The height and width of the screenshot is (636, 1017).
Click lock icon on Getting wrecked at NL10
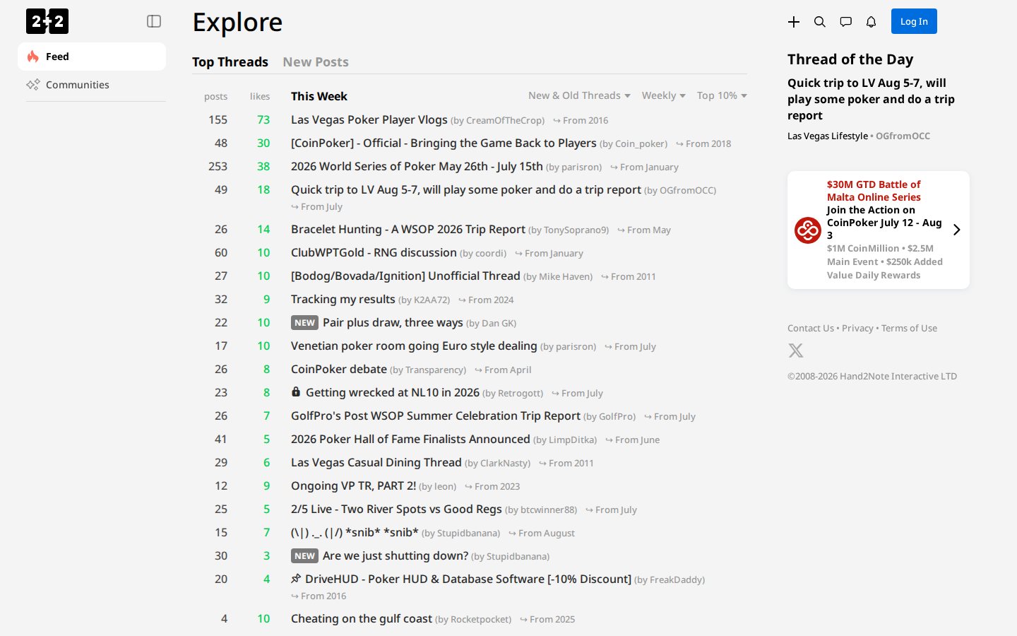click(x=296, y=391)
